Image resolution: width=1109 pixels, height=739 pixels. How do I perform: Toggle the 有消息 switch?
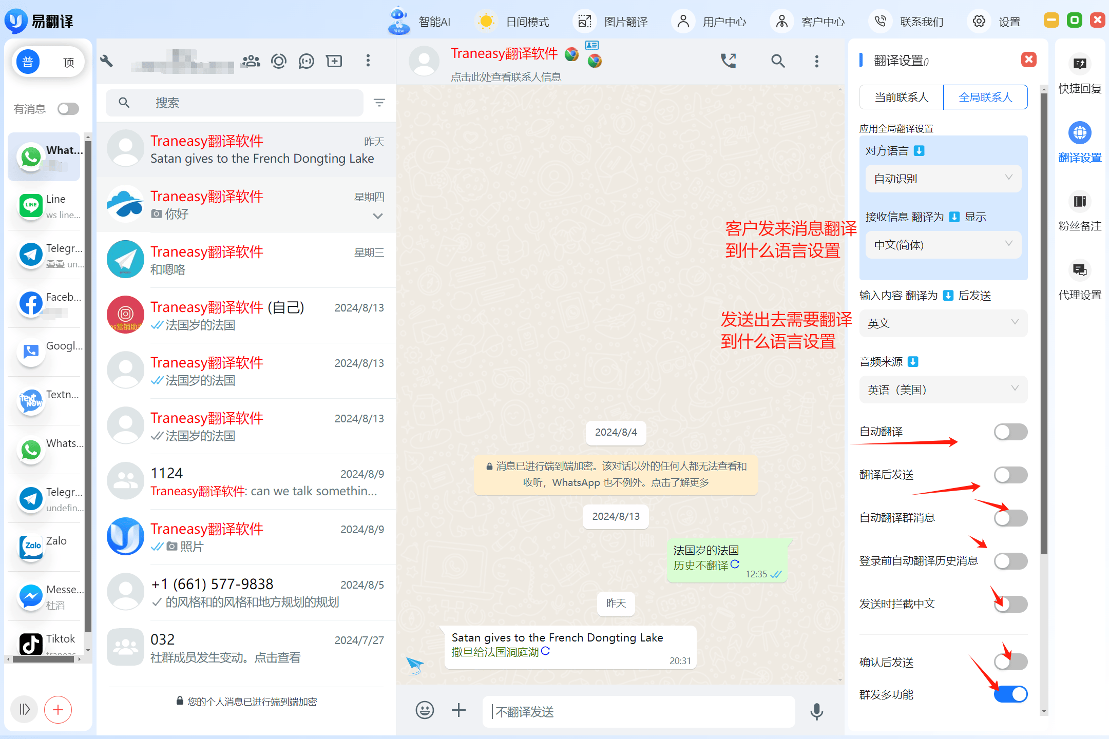[x=68, y=109]
